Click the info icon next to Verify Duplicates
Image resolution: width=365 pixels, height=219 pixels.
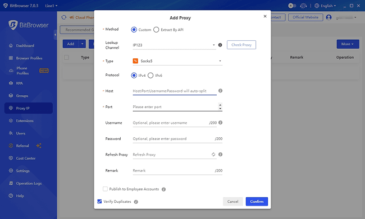click(136, 202)
